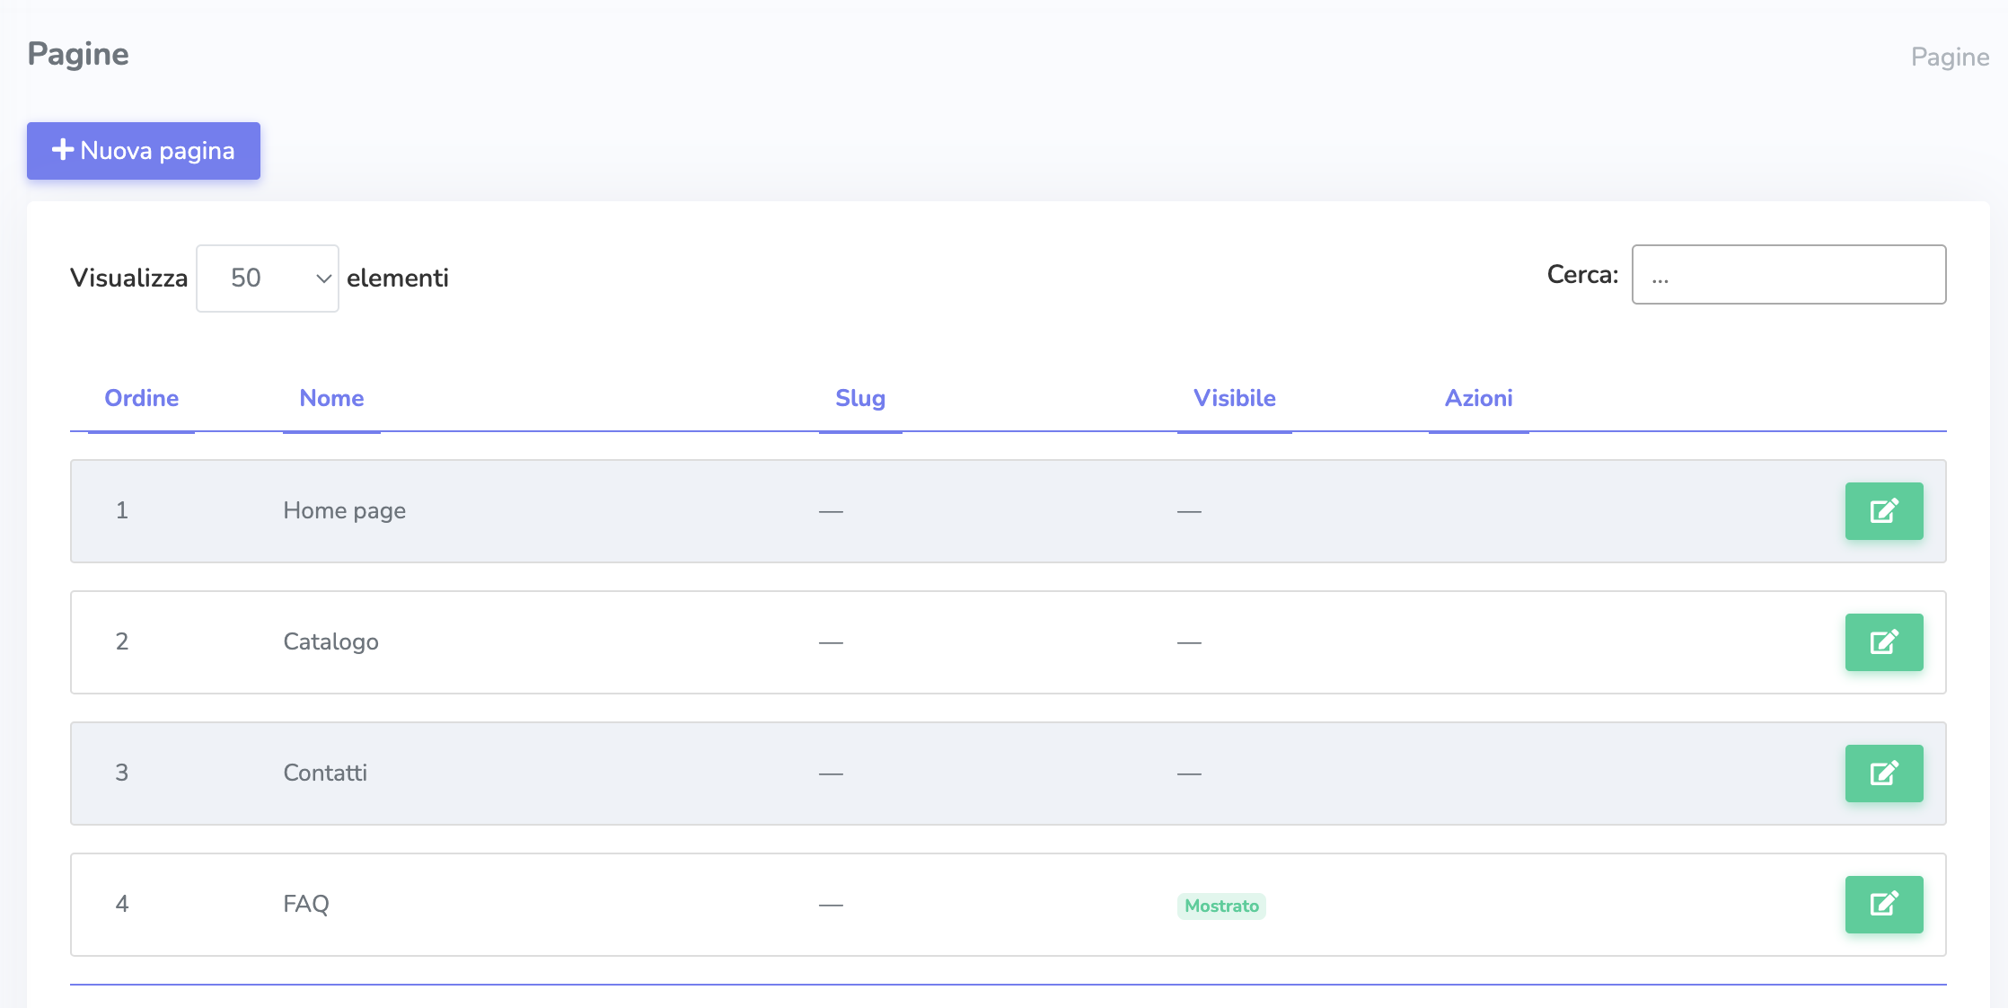This screenshot has width=2008, height=1008.
Task: Click the Pagine breadcrumb link
Action: (1950, 57)
